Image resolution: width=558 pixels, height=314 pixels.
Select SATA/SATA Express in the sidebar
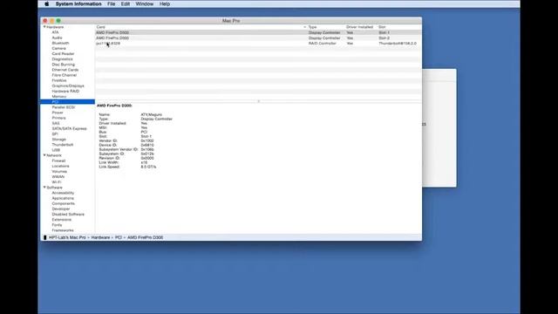point(69,128)
